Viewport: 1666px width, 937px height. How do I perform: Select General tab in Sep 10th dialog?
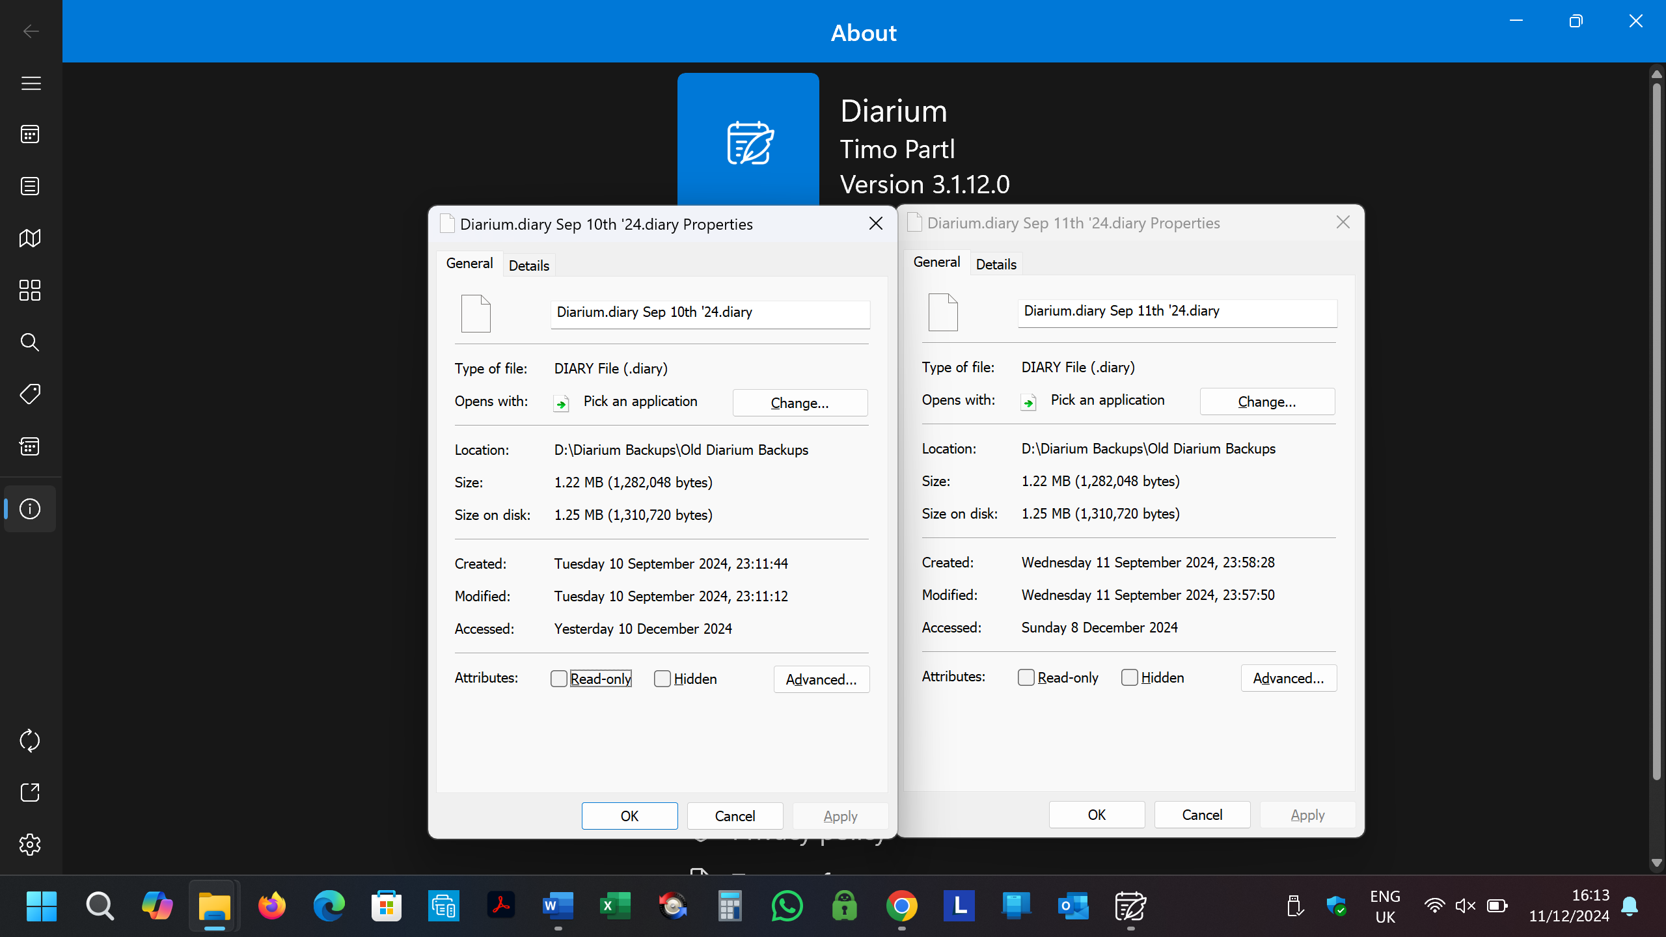tap(469, 264)
